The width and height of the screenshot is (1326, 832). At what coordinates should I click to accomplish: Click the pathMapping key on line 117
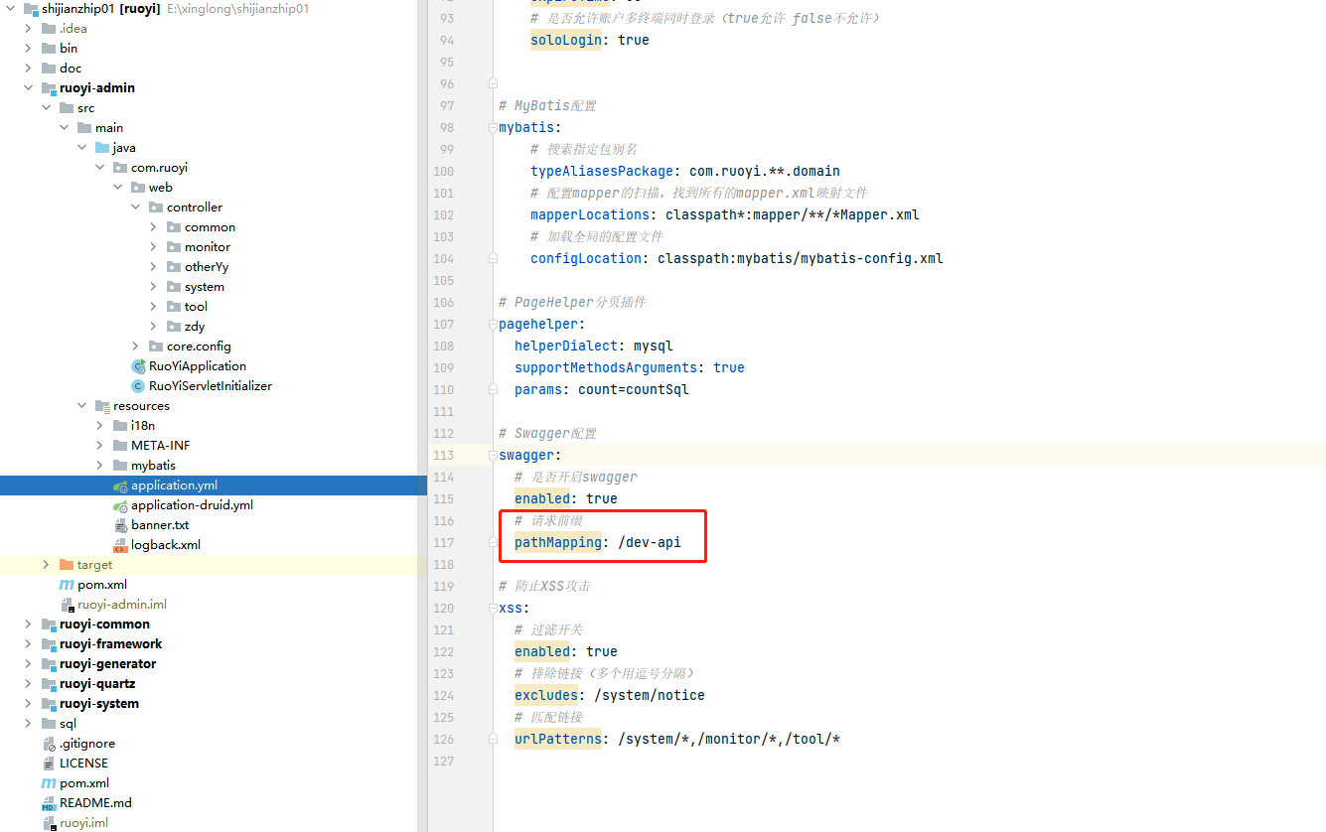[x=558, y=542]
